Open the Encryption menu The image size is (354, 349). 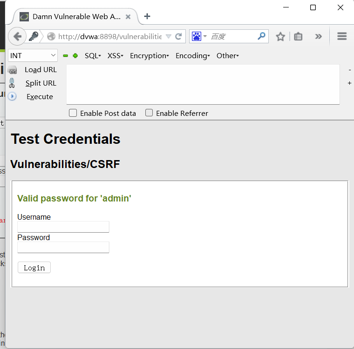click(150, 56)
